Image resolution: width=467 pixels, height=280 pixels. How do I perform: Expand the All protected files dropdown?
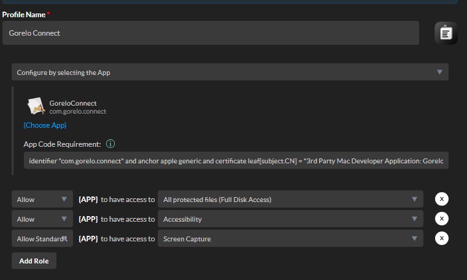tap(290, 200)
